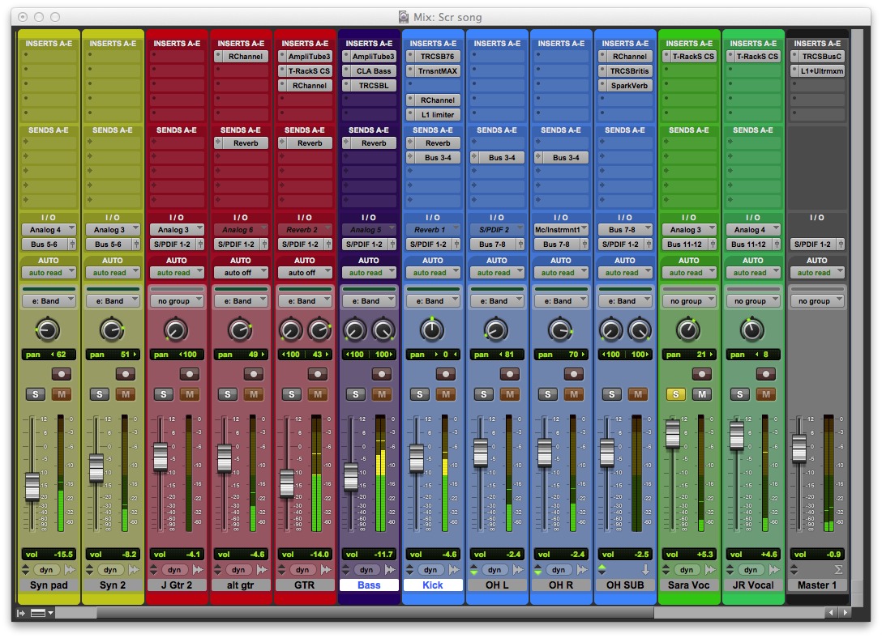This screenshot has width=882, height=638.
Task: Click the pan 62 field on Syn pad
Action: point(49,355)
